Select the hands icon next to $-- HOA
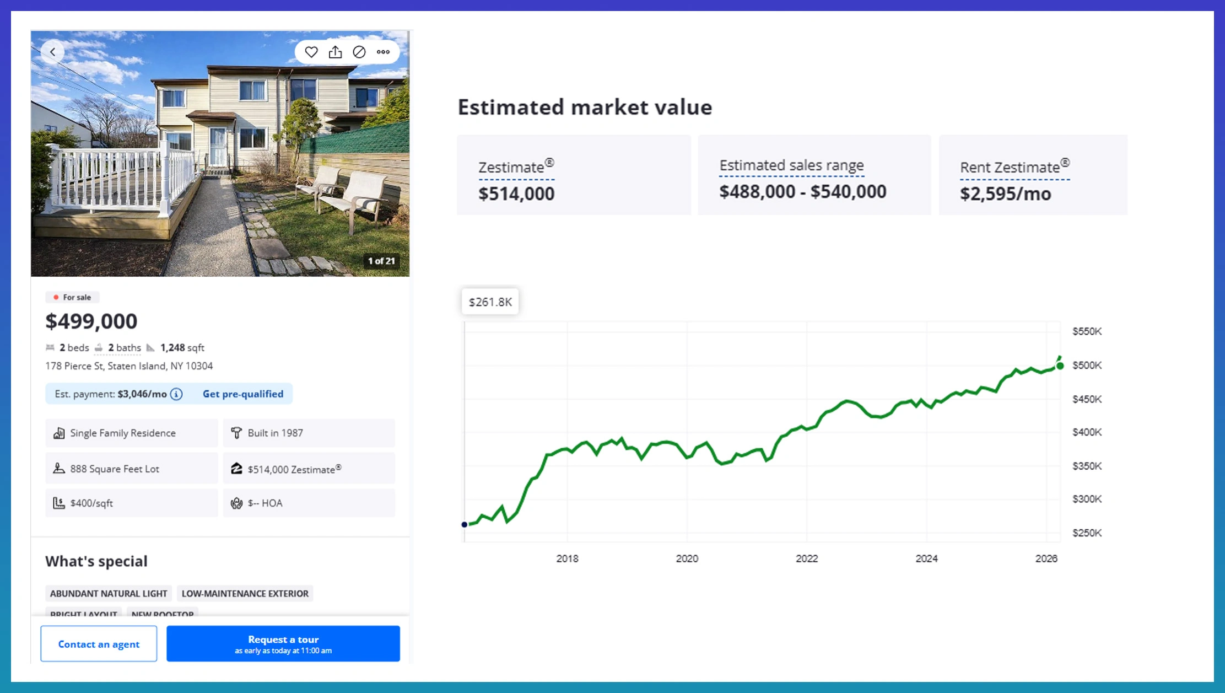Viewport: 1225px width, 693px height. click(x=237, y=502)
